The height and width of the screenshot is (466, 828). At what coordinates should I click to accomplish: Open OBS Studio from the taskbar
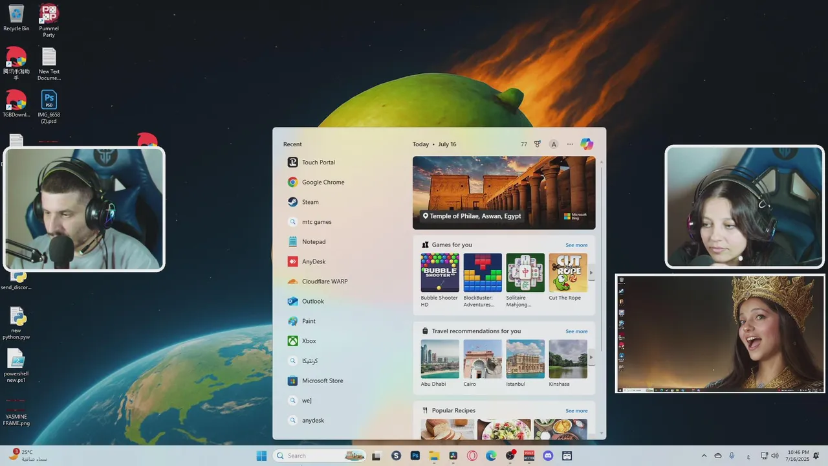click(510, 456)
